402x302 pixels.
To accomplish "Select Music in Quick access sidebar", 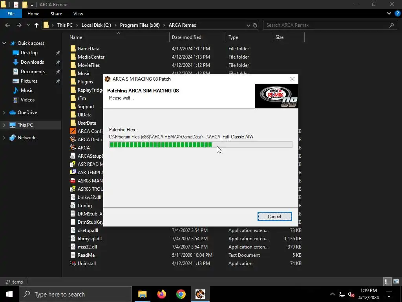I will click(x=27, y=90).
